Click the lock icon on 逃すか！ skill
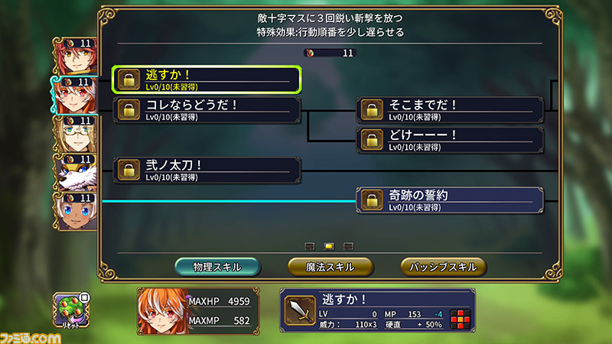Viewport: 612px width, 344px height. (x=129, y=80)
